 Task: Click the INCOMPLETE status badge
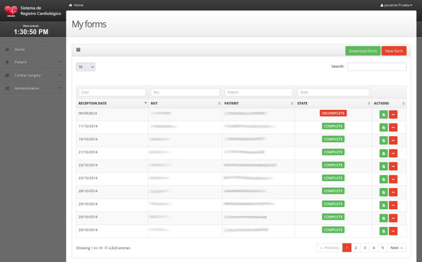tap(333, 113)
